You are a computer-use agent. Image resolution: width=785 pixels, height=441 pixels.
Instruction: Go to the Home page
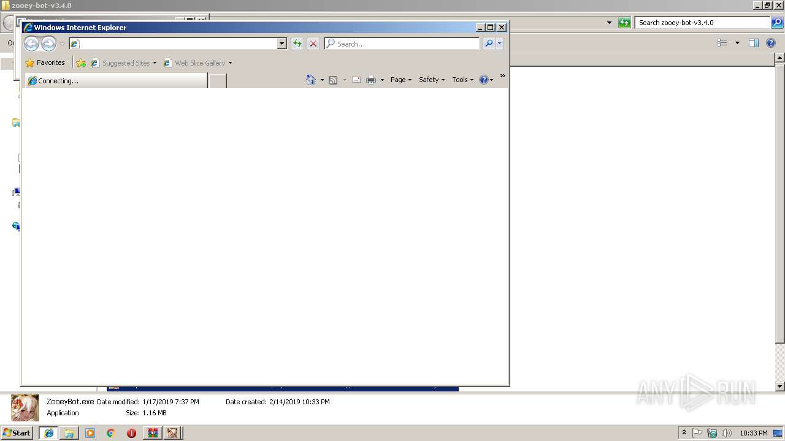311,80
